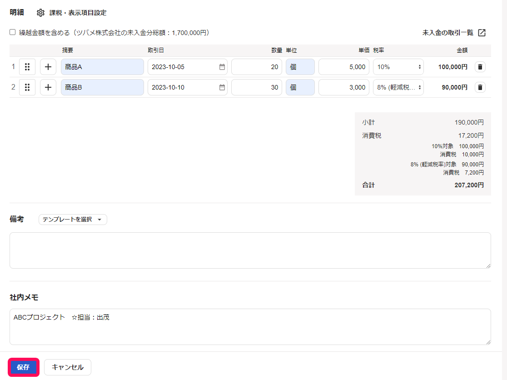Open calendar icon for 2023-10-10 date

pos(222,87)
